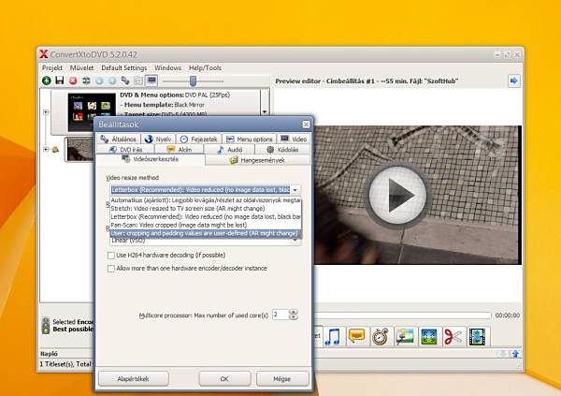Enable Use H264 hardware decoding checkbox
The image size is (561, 396).
point(111,256)
